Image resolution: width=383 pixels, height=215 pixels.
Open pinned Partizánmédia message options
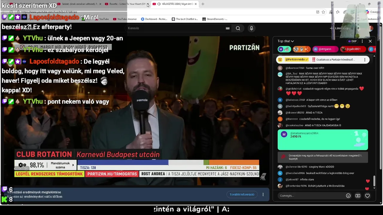tap(365, 60)
